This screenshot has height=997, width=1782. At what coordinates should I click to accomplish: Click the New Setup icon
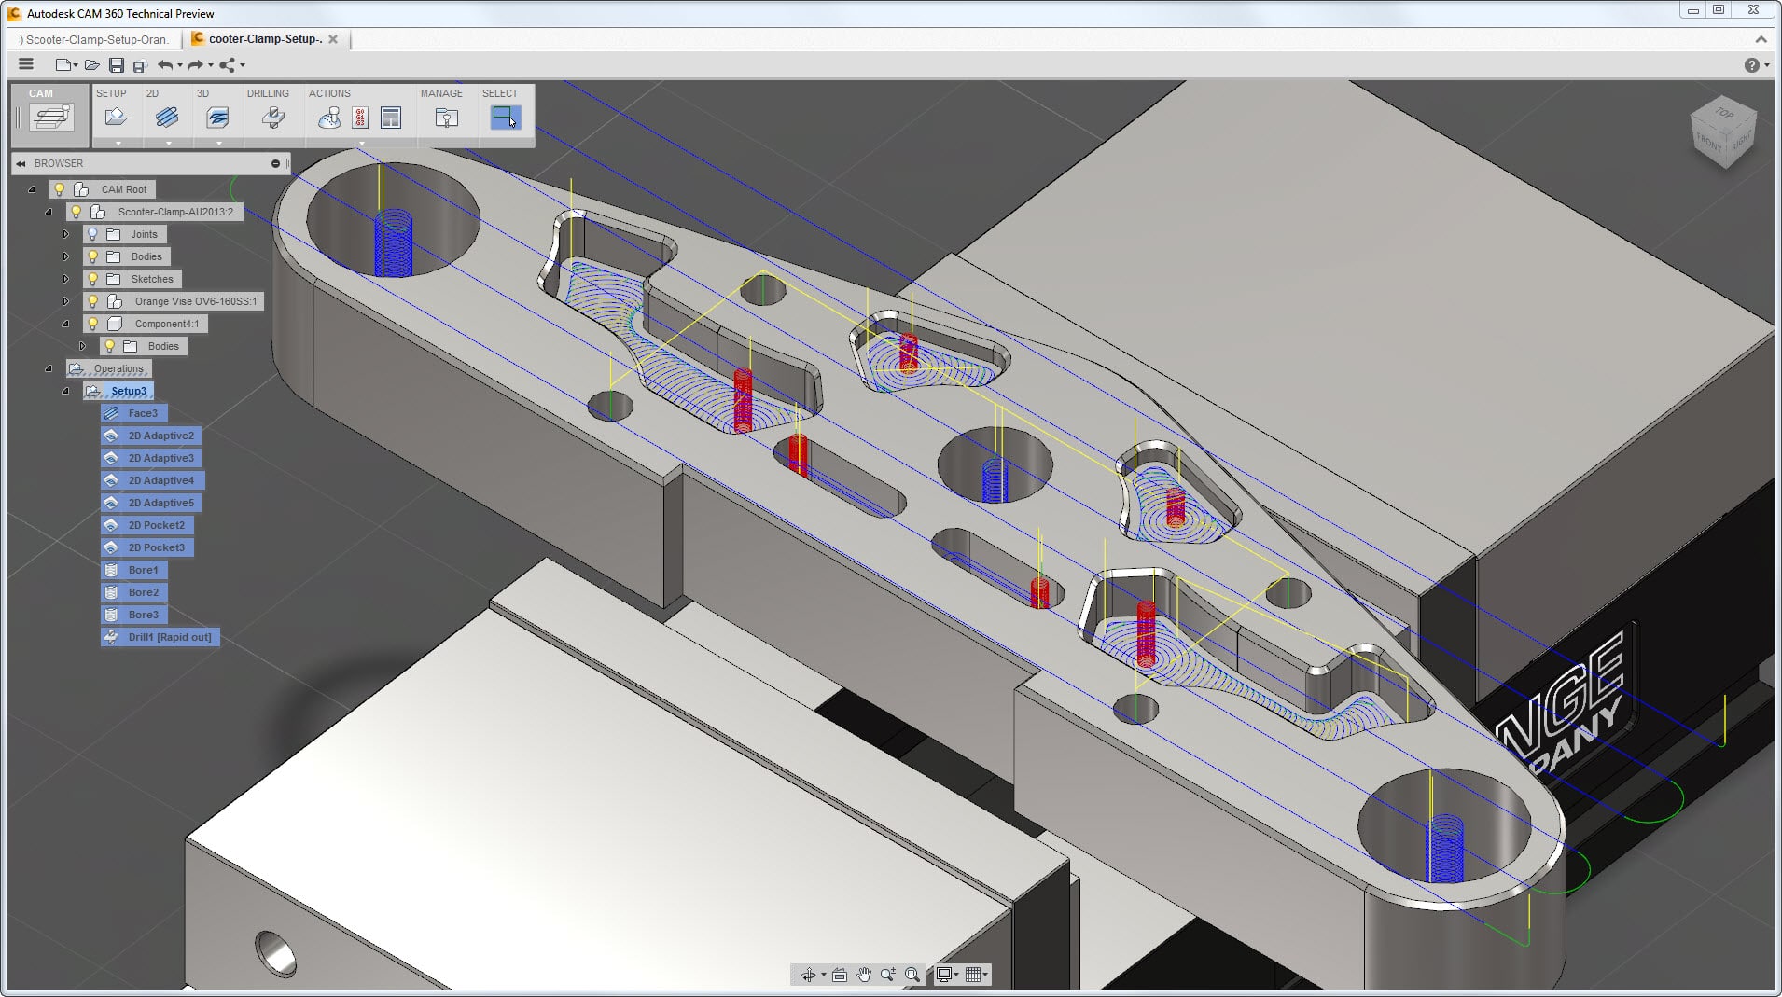[x=117, y=117]
